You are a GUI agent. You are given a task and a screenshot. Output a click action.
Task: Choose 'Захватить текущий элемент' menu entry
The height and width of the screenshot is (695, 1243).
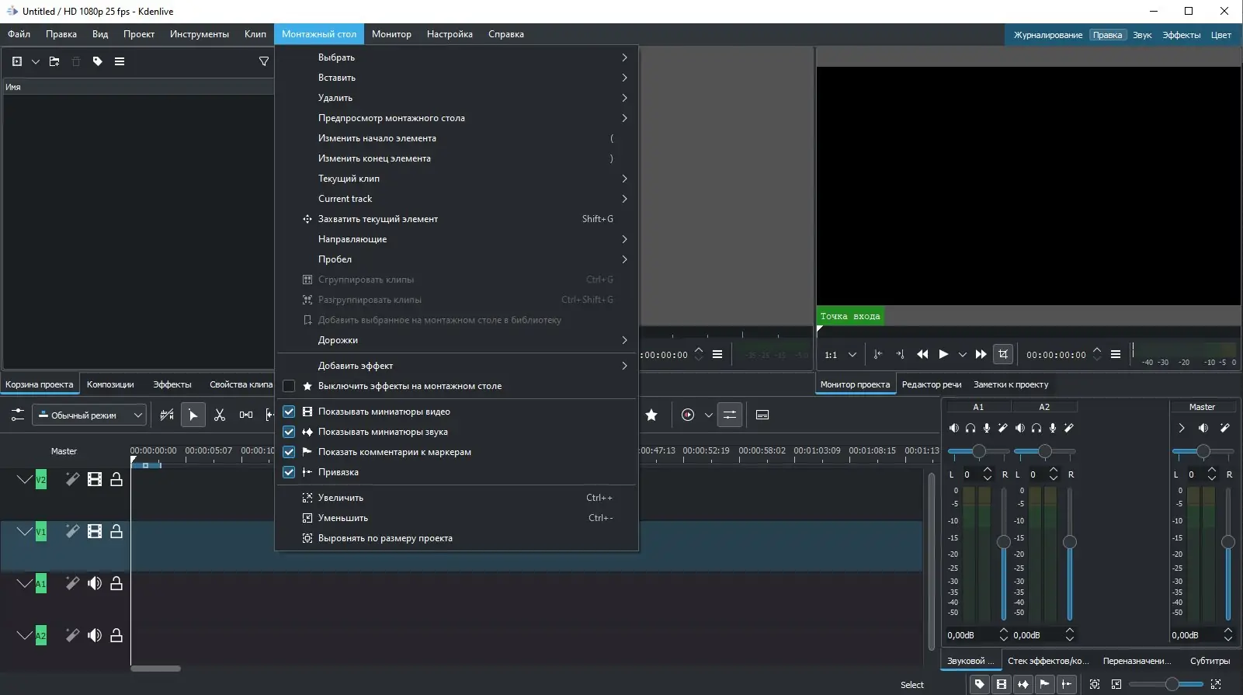[x=457, y=219]
